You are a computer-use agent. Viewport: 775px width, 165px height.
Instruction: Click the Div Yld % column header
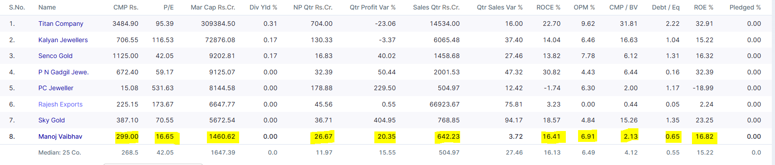pyautogui.click(x=263, y=7)
